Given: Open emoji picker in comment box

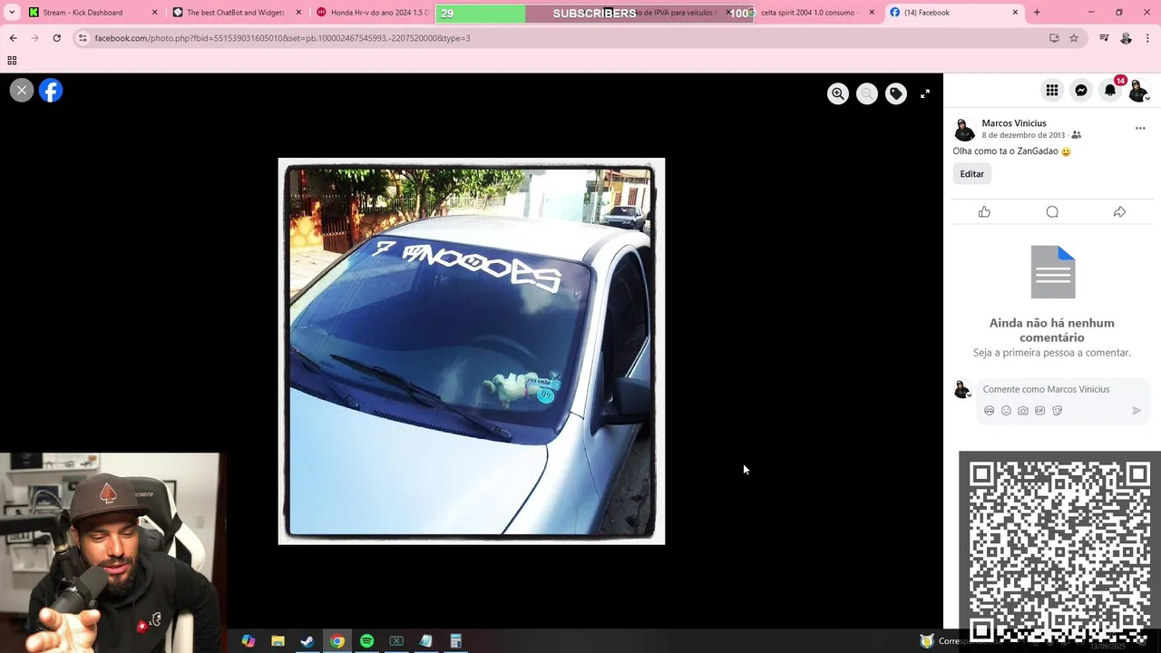Looking at the screenshot, I should pos(1006,411).
